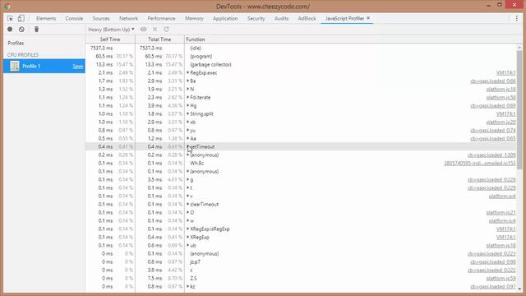Expand the Ba function row
The image size is (526, 296).
[x=188, y=81]
